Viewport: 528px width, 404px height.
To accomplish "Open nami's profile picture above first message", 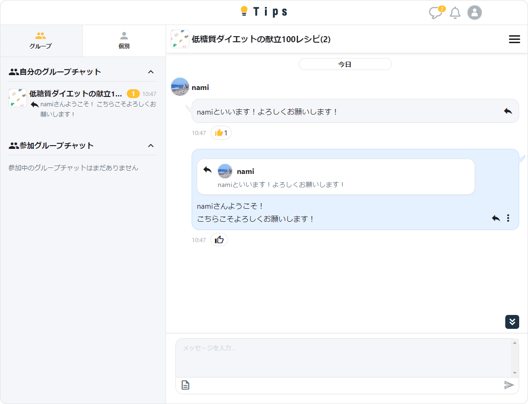I will click(x=180, y=87).
